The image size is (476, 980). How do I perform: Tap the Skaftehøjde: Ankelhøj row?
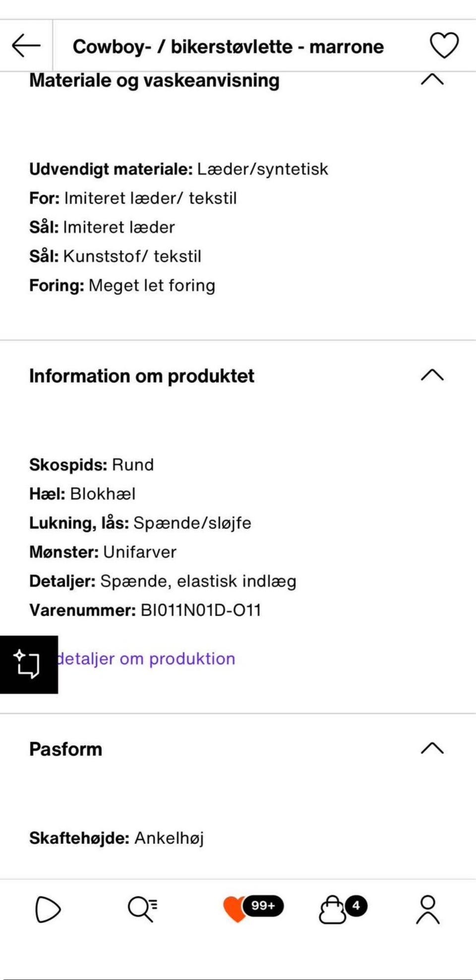pyautogui.click(x=117, y=838)
